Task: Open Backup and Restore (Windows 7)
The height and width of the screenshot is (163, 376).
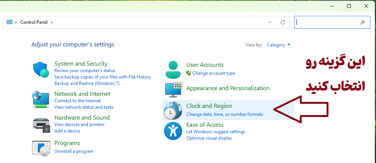Action: 87,83
